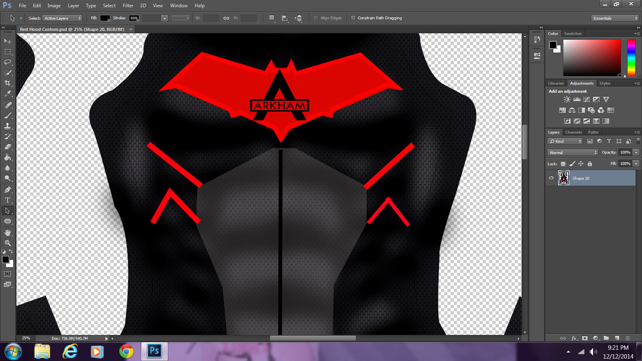642x361 pixels.
Task: Switch to the Swatches tab
Action: pos(573,34)
